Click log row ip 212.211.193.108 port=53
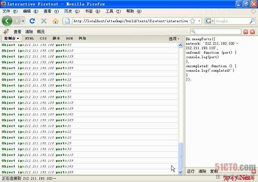Image resolution: width=258 pixels, height=182 pixels. point(89,45)
